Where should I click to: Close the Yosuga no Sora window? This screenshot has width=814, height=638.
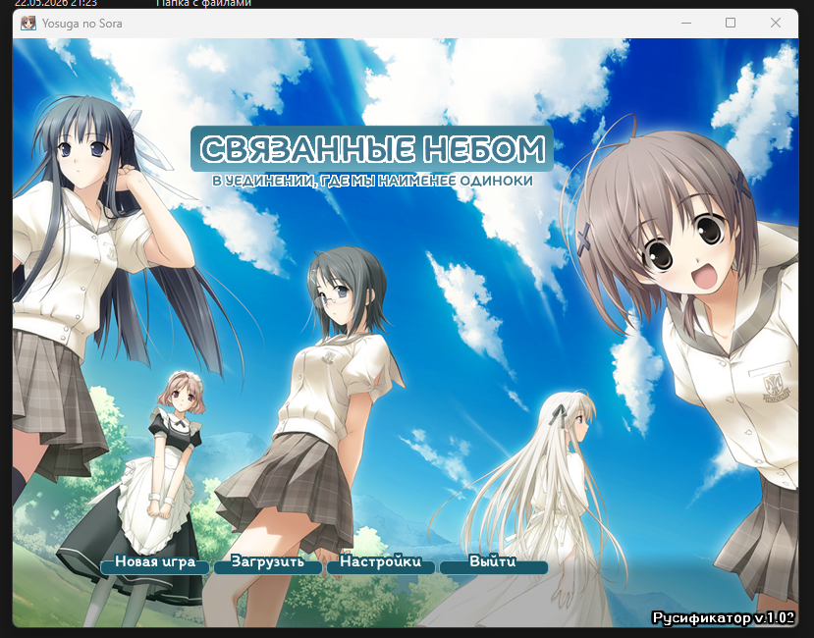pyautogui.click(x=776, y=23)
